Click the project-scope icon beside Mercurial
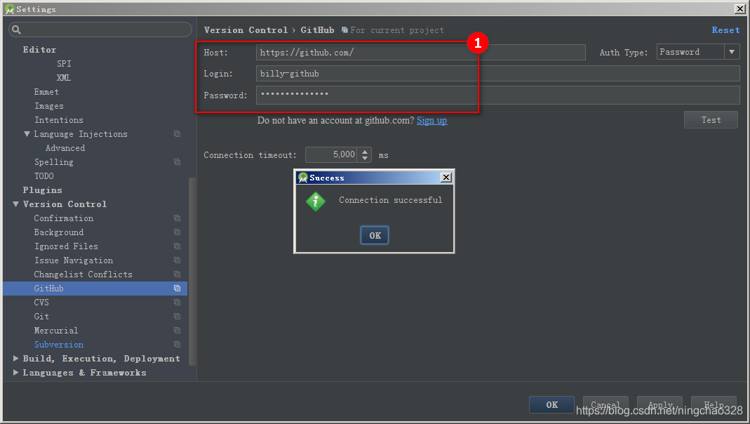 click(177, 331)
